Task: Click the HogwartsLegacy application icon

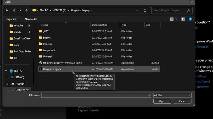Action: click(41, 69)
